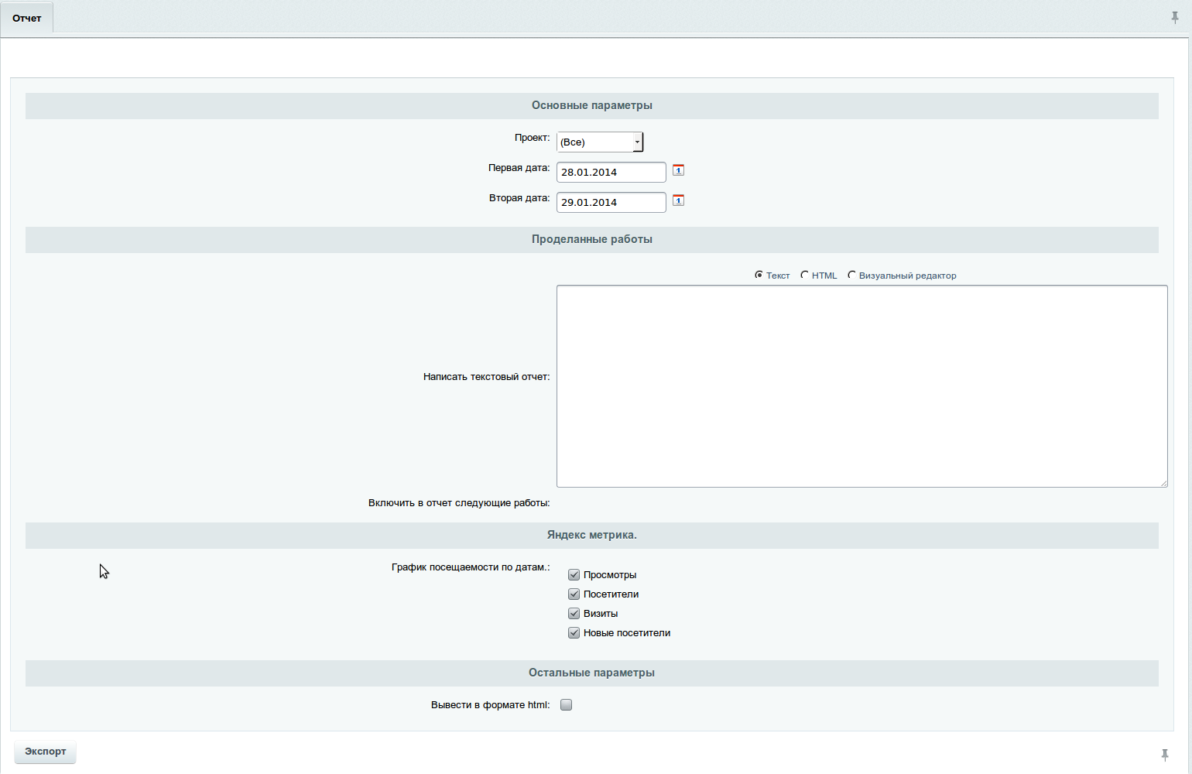
Task: Click the Экспорт button
Action: click(x=45, y=752)
